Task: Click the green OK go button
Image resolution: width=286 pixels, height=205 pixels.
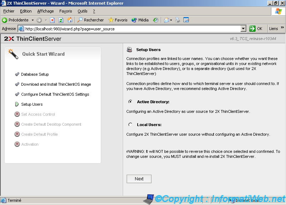Action: 256,29
